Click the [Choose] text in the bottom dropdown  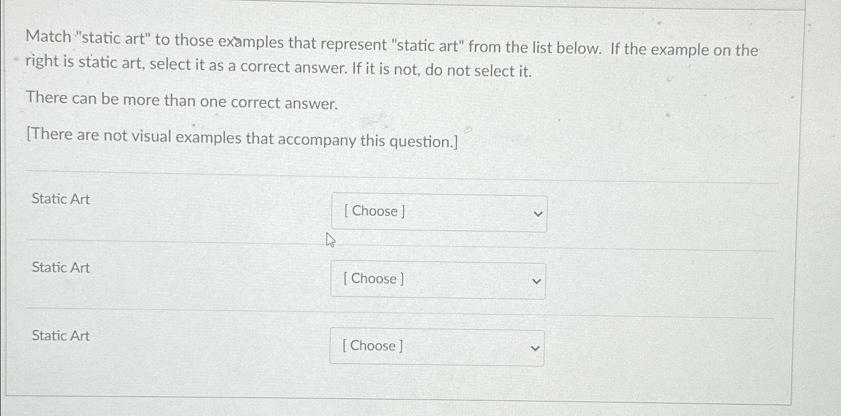[x=371, y=346]
